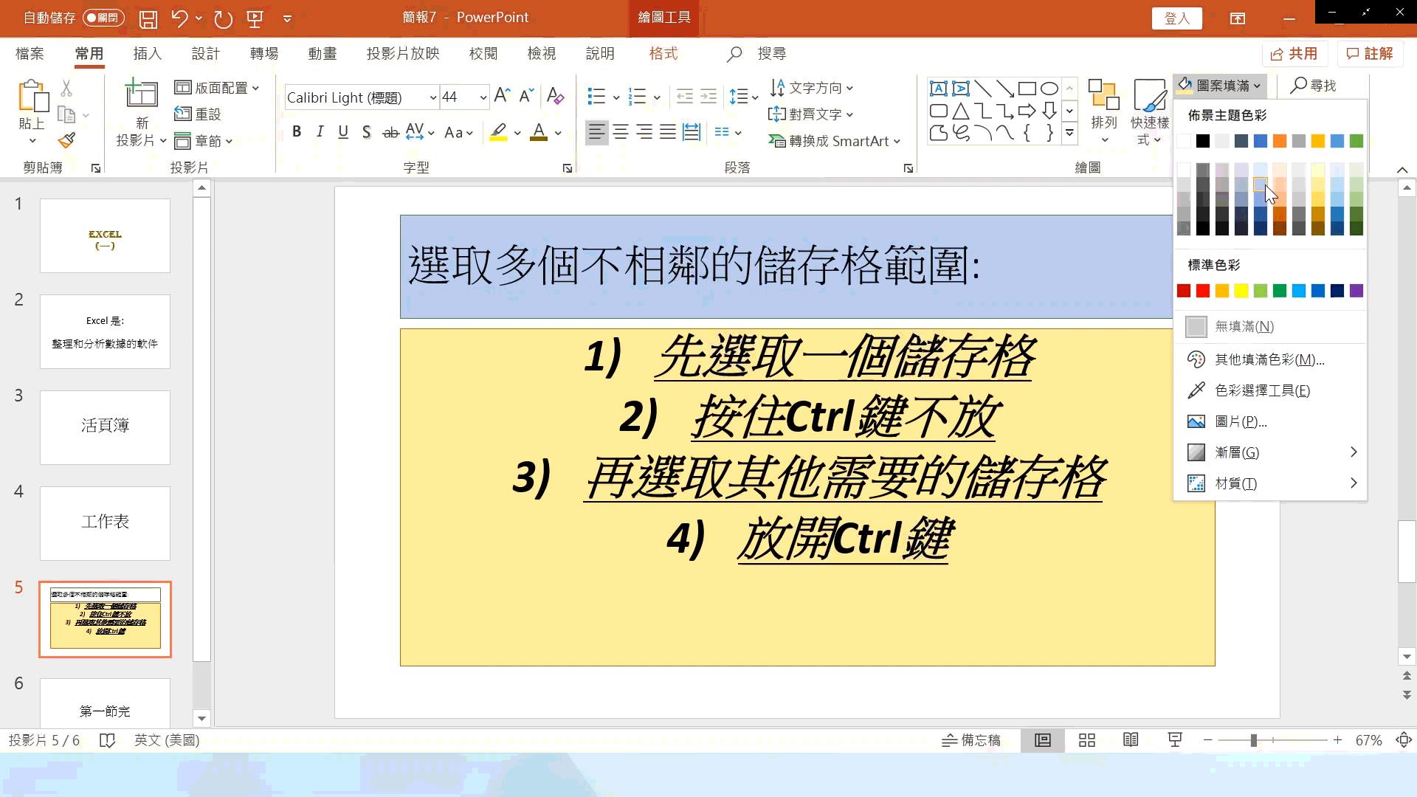This screenshot has height=797, width=1417.
Task: Adjust the zoom slider handle
Action: [1253, 740]
